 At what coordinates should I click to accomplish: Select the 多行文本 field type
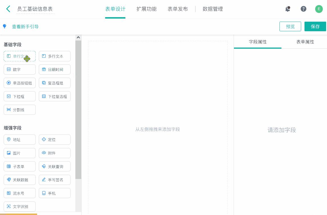coord(55,56)
